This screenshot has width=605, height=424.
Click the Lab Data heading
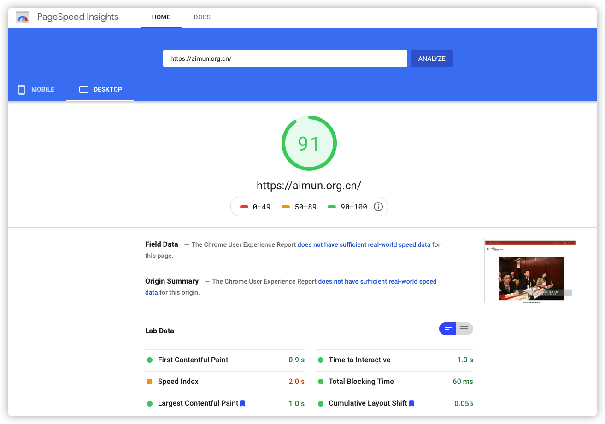[159, 331]
